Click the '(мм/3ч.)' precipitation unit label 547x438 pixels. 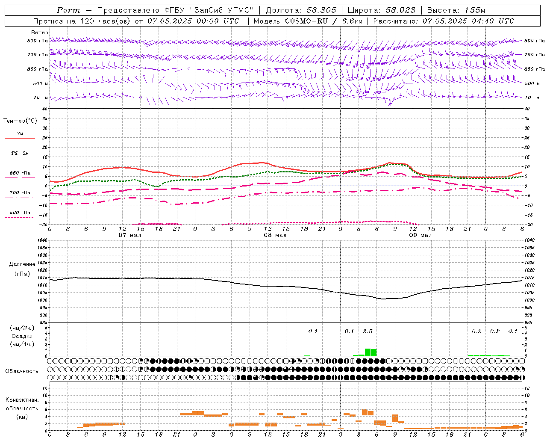coord(22,328)
